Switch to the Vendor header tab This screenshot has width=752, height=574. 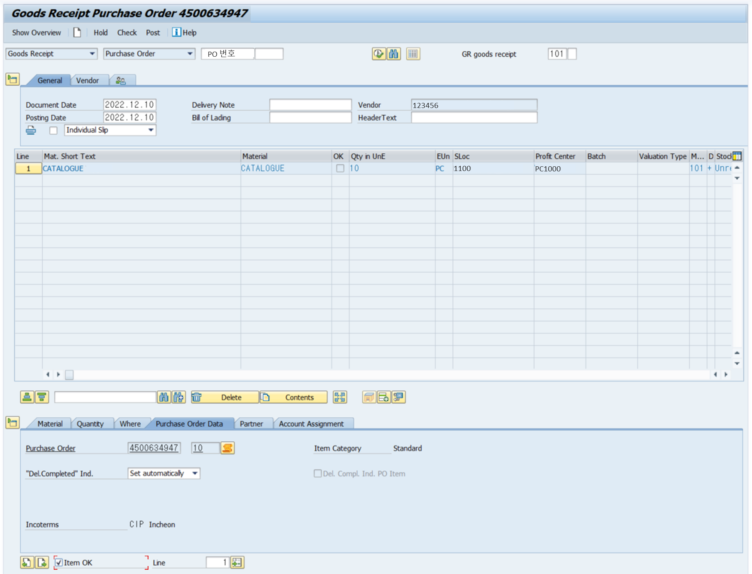click(x=87, y=80)
